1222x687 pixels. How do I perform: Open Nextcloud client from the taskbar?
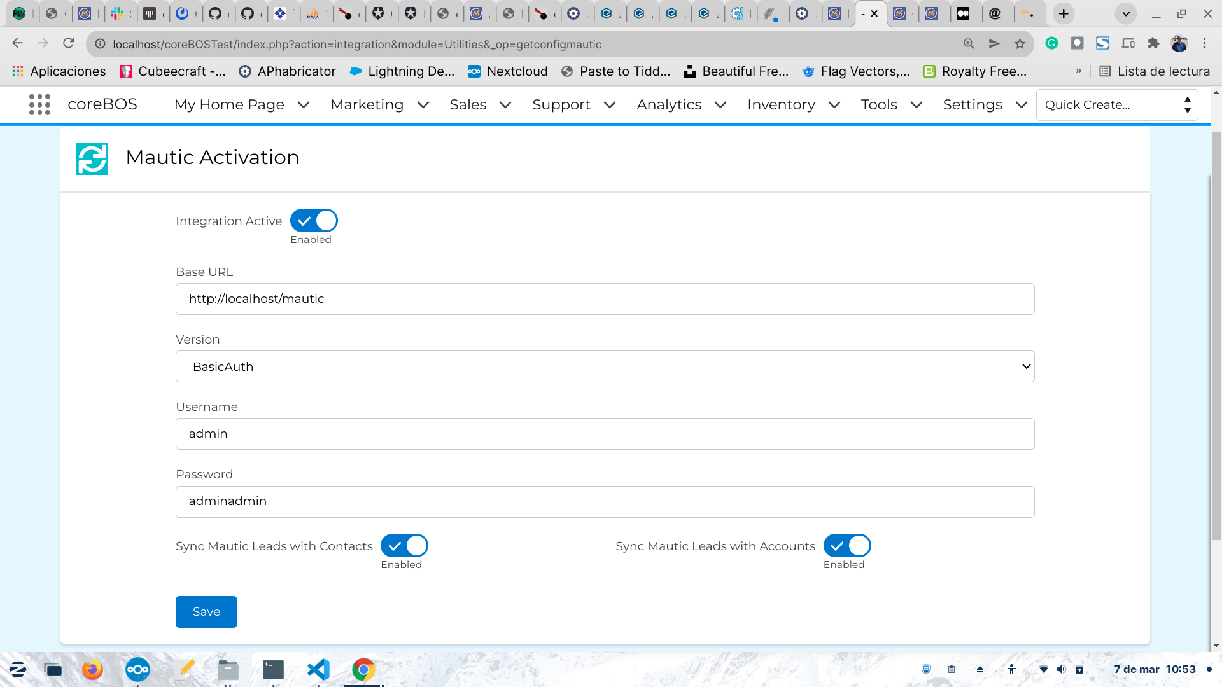click(x=137, y=669)
